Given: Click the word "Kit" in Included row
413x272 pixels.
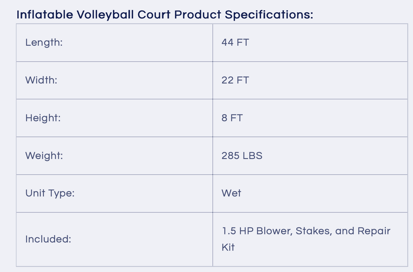Looking at the screenshot, I should pos(228,247).
